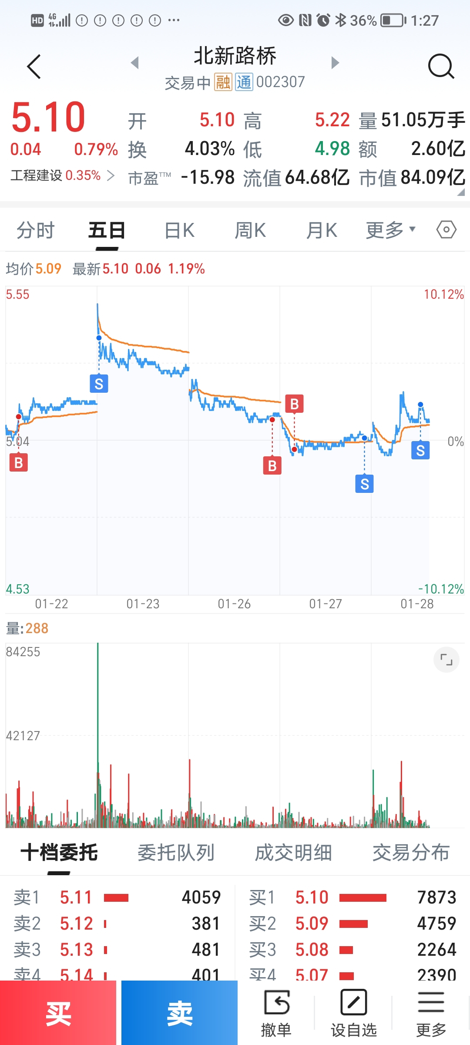Open the 更多 chart period dropdown
This screenshot has width=470, height=1045.
point(390,230)
